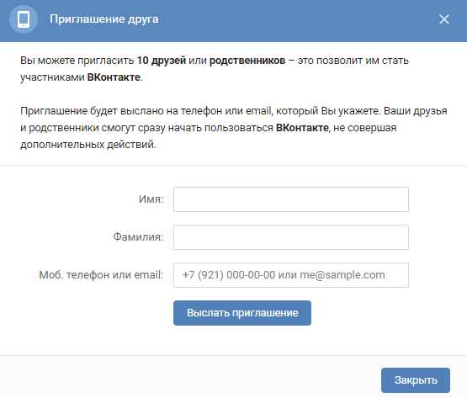Click the phrase это позволит им стать
Image resolution: width=467 pixels, height=398 pixels.
353,61
